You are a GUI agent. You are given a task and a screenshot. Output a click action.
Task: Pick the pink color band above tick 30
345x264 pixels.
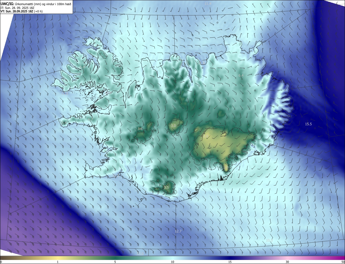point(287,258)
